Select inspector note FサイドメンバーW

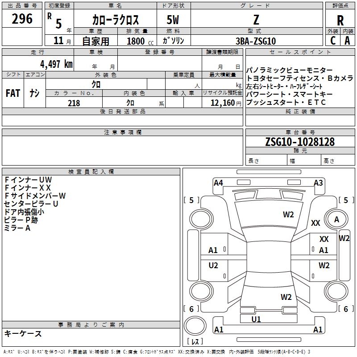[35, 195]
